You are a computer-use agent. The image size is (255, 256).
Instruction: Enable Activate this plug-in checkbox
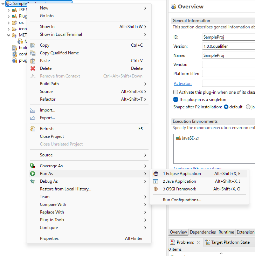tap(175, 92)
